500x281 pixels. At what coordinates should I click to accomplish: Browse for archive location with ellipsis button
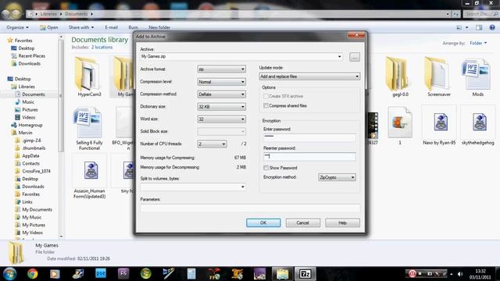click(x=355, y=57)
